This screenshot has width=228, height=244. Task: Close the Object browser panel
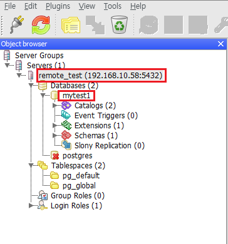point(220,44)
